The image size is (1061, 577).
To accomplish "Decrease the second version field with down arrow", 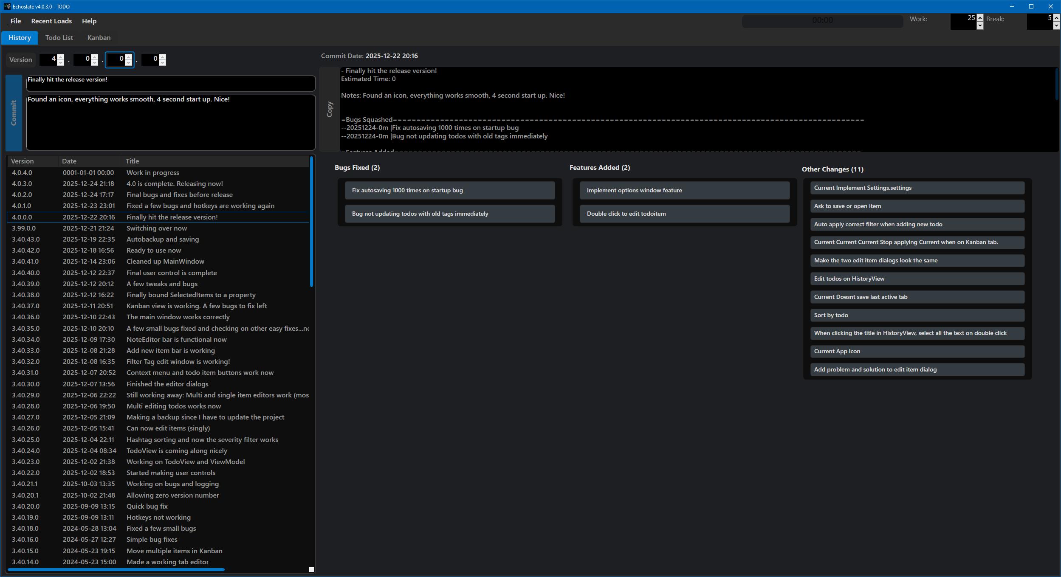I will tap(94, 63).
